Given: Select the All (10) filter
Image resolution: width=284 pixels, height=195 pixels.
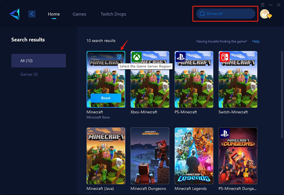Looking at the screenshot, I should click(x=39, y=61).
